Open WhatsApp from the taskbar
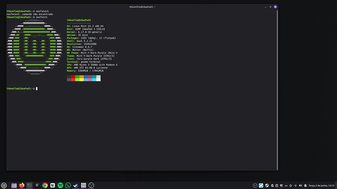Image resolution: width=337 pixels, height=189 pixels. pos(68,186)
